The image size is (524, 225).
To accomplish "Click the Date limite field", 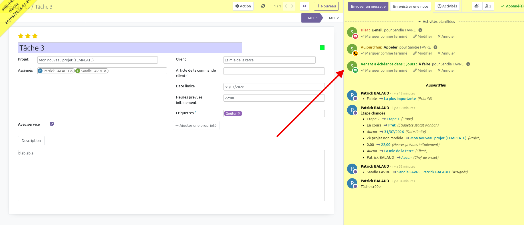I will tap(274, 87).
